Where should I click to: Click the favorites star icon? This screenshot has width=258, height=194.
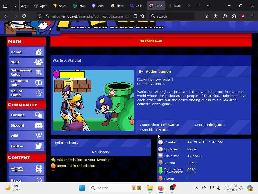point(53,160)
